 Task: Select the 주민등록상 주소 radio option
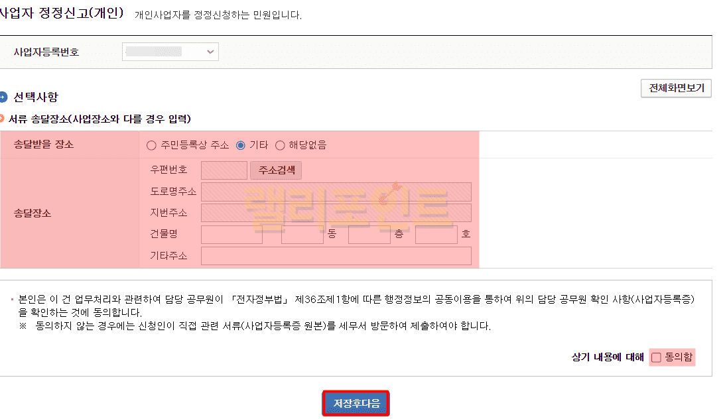click(151, 145)
